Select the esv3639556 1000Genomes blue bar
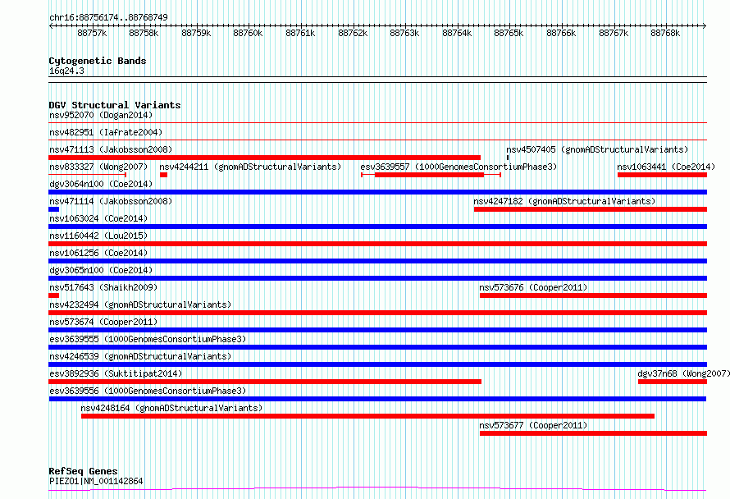This screenshot has width=730, height=499. (x=377, y=399)
